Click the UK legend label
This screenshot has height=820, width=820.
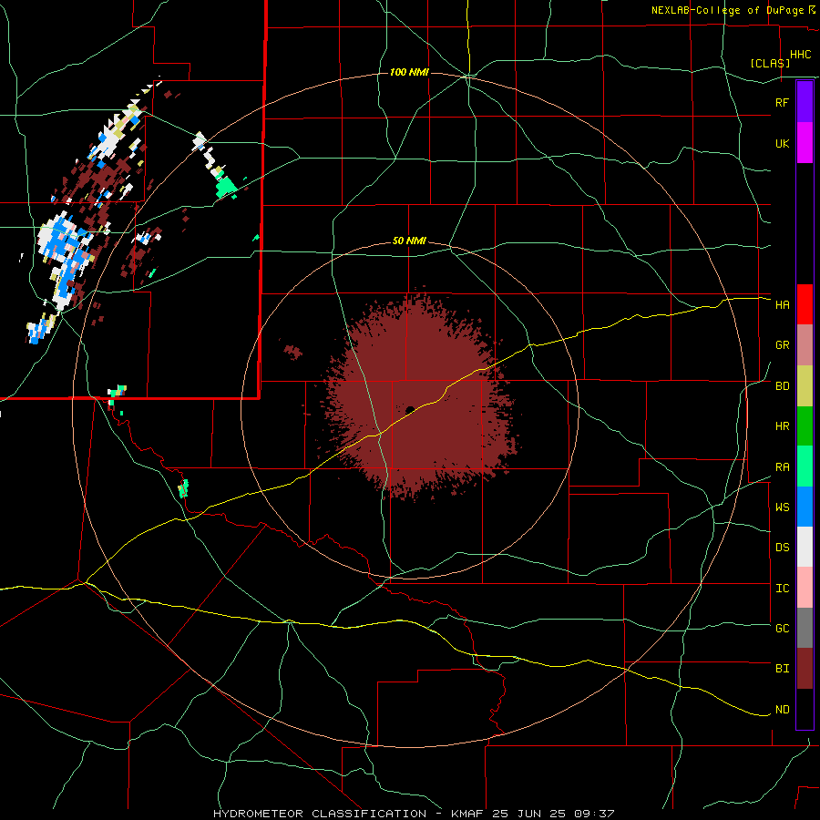(782, 143)
